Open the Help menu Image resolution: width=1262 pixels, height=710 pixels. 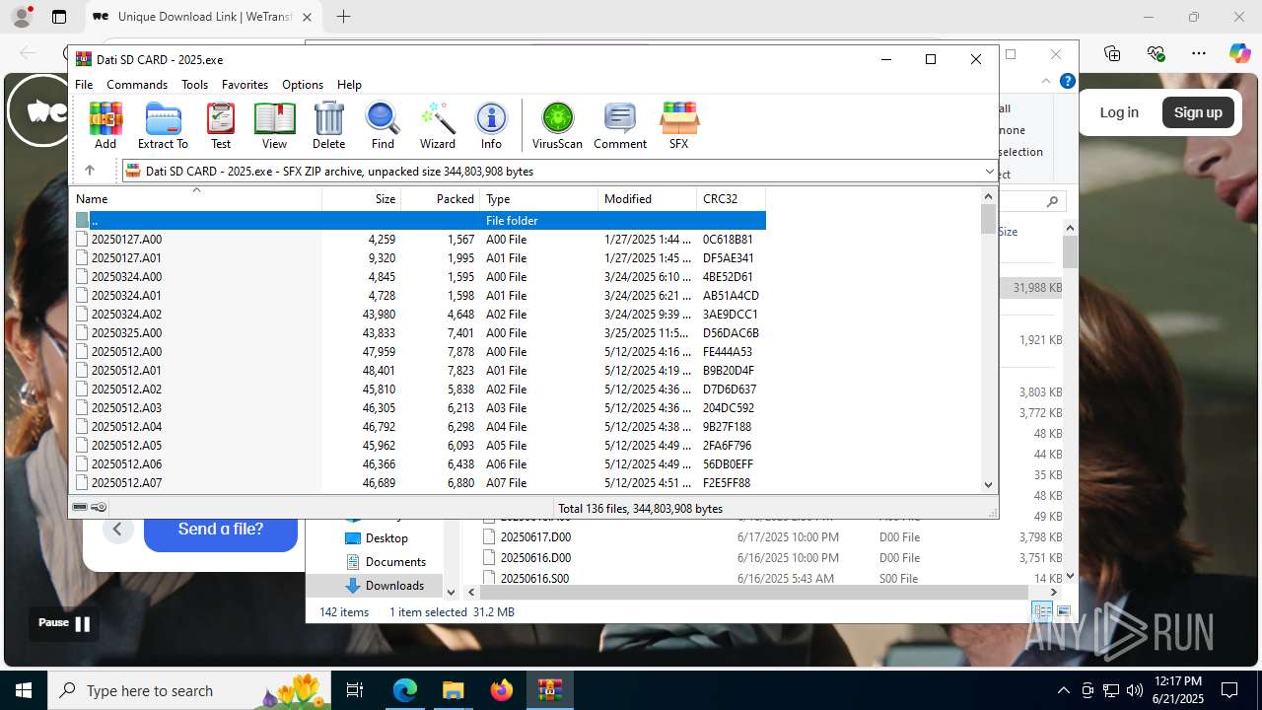click(349, 85)
